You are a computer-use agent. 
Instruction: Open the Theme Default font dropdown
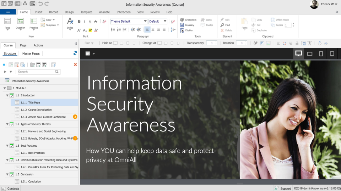coord(129,21)
